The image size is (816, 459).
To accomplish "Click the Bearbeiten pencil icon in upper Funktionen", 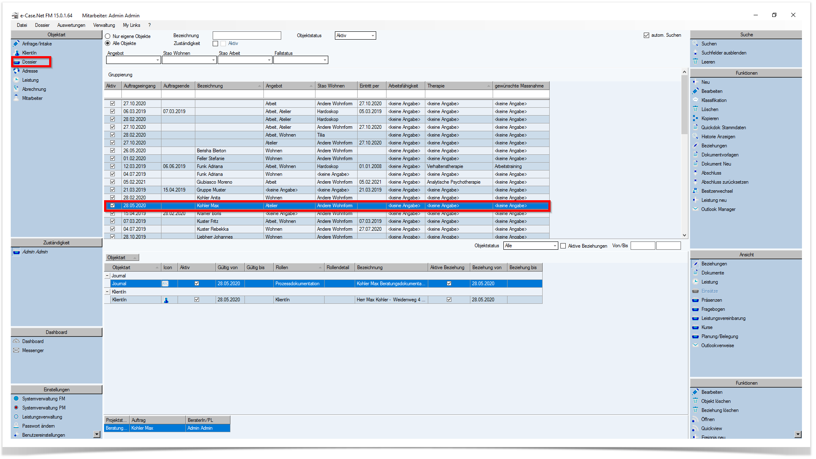I will [x=695, y=91].
